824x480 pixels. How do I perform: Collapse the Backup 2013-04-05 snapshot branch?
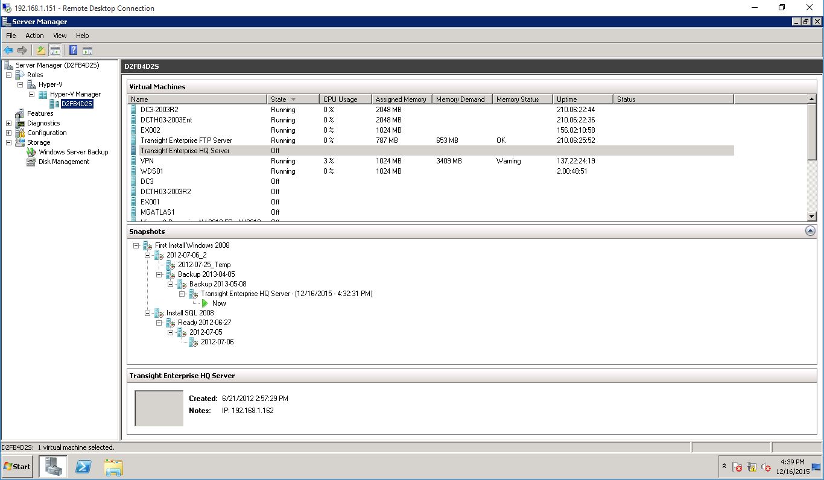pyautogui.click(x=159, y=274)
